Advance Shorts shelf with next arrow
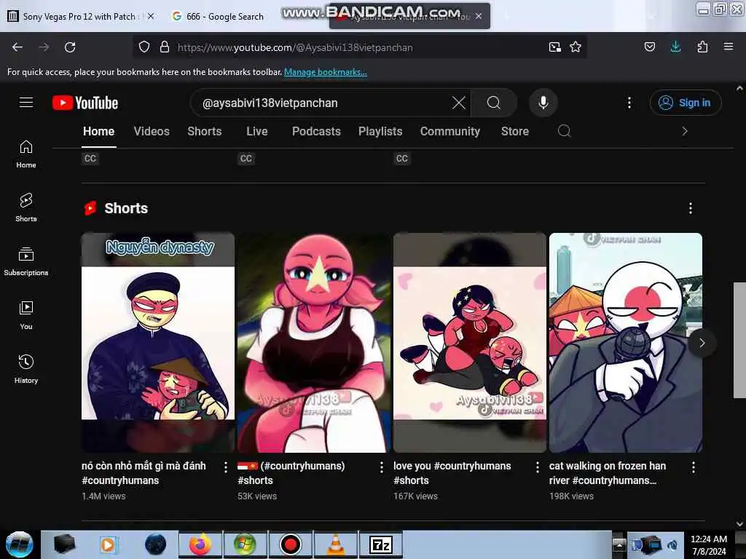The image size is (746, 559). 702,343
